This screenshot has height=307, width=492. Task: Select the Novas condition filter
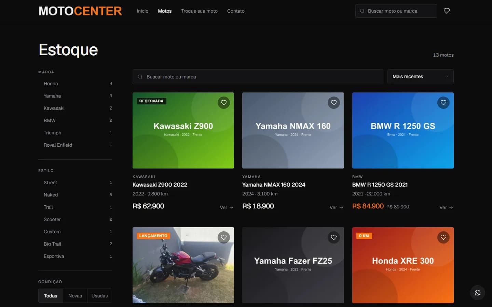75,296
